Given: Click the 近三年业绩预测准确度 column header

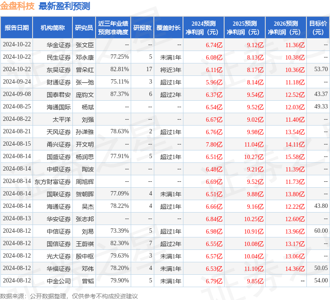Looking at the screenshot, I should tap(113, 28).
